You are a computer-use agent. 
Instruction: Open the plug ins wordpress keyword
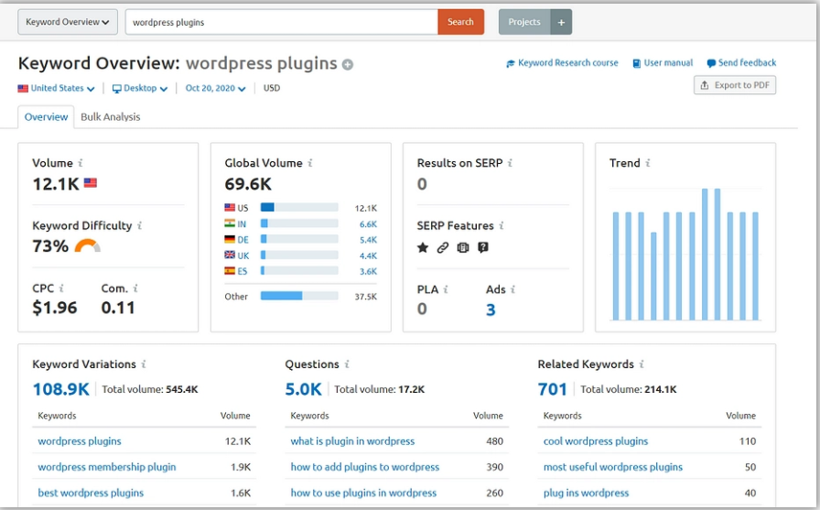point(587,493)
